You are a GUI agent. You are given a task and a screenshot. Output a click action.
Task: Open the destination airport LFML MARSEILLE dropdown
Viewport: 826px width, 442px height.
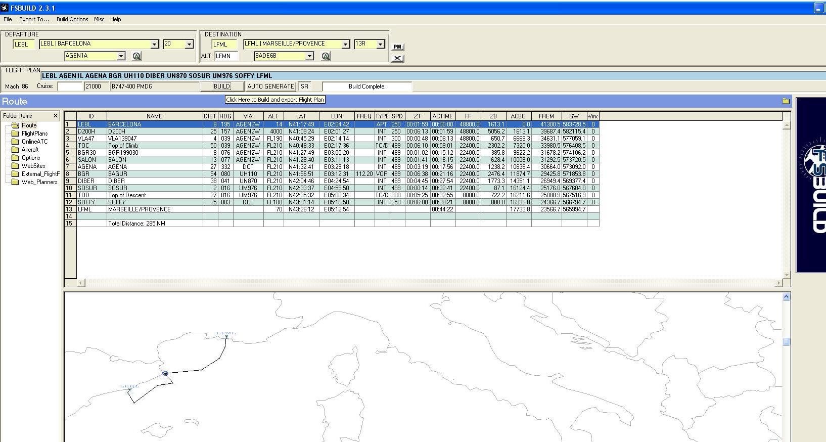coord(345,44)
